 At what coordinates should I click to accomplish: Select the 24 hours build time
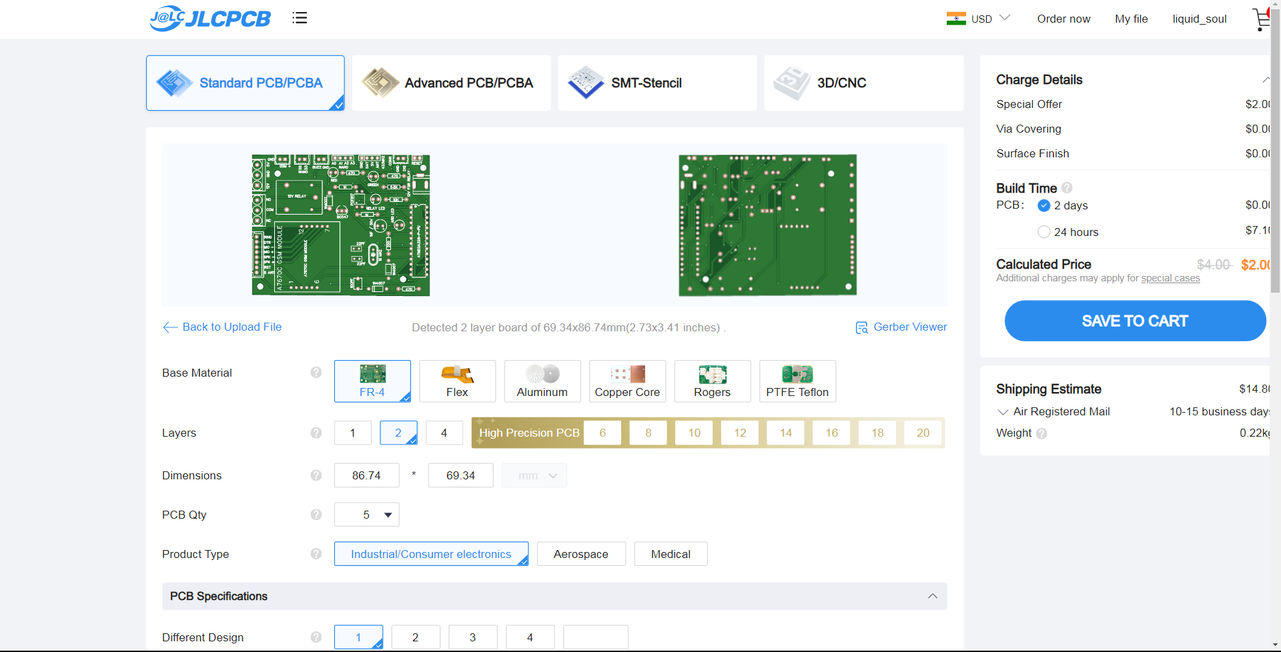pyautogui.click(x=1044, y=232)
